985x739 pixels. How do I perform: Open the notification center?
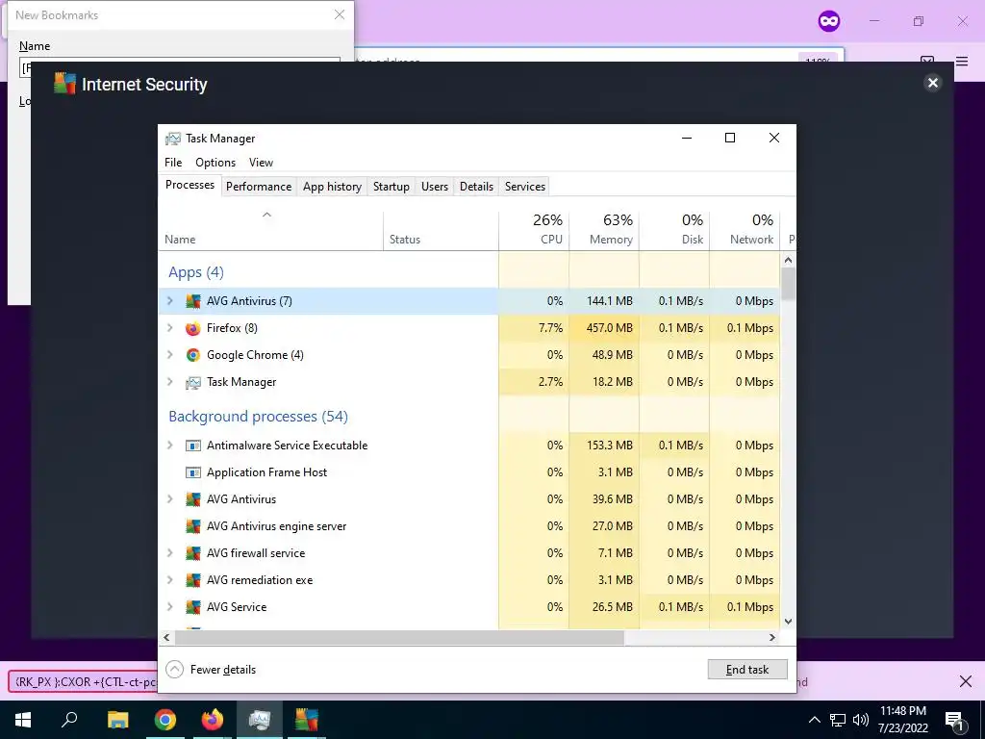point(955,720)
